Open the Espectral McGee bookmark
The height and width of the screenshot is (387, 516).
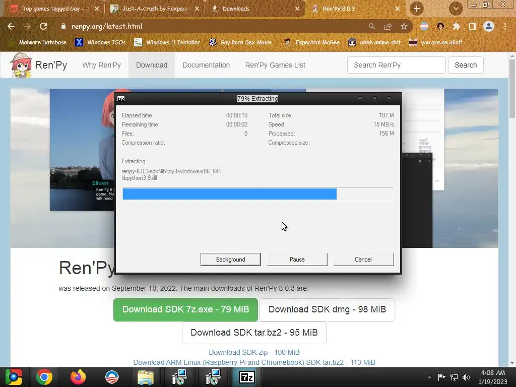click(x=311, y=42)
